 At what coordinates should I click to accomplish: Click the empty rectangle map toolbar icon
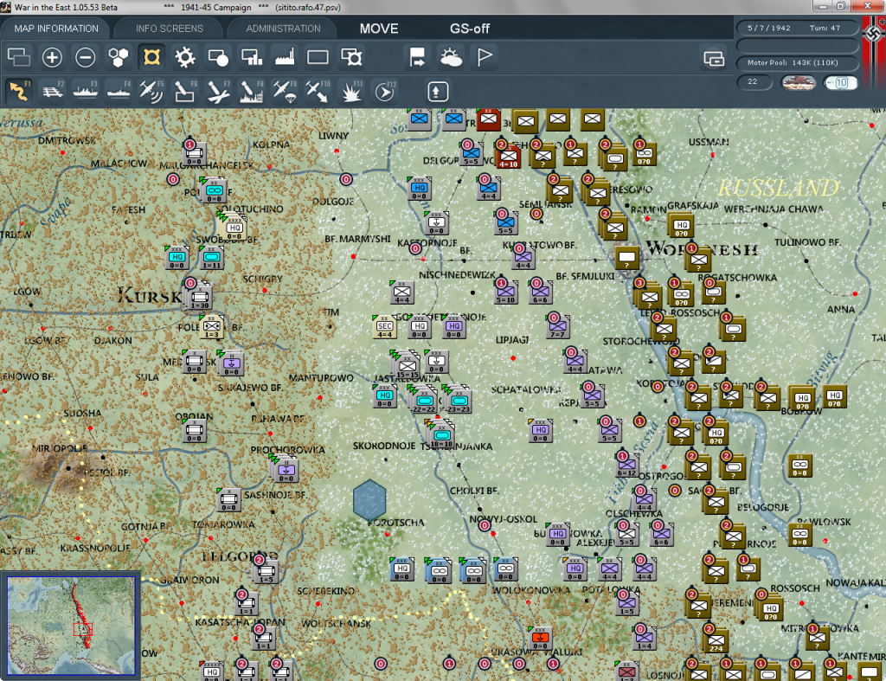tap(318, 57)
